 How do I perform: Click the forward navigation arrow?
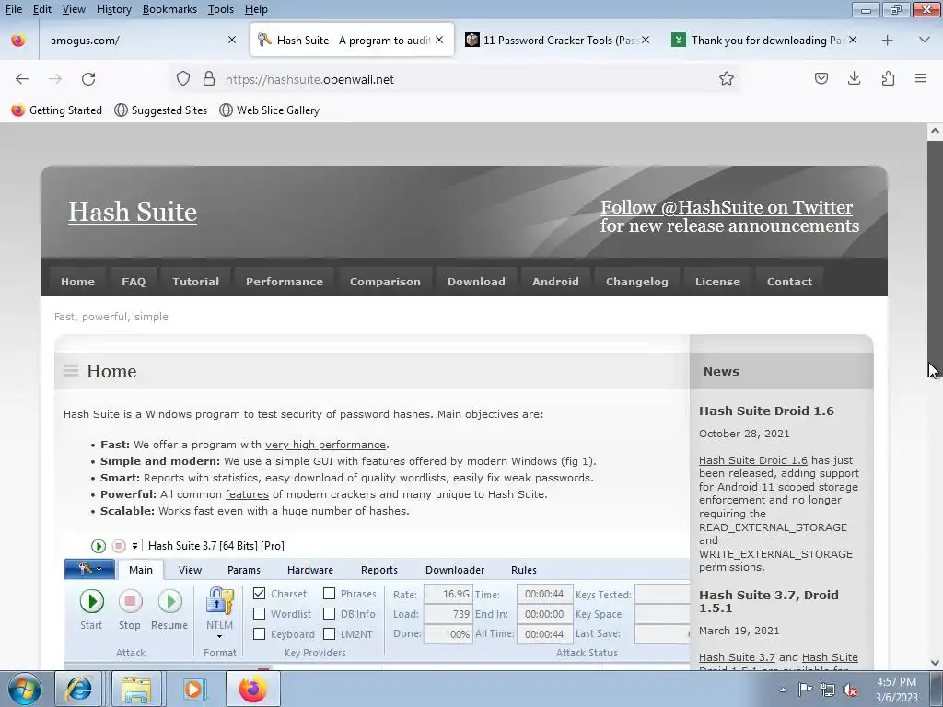[x=55, y=79]
